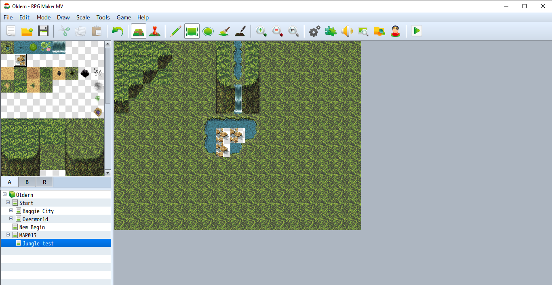Pick the waterfall tile in palette
Screen dimensions: 552x285
[59, 47]
